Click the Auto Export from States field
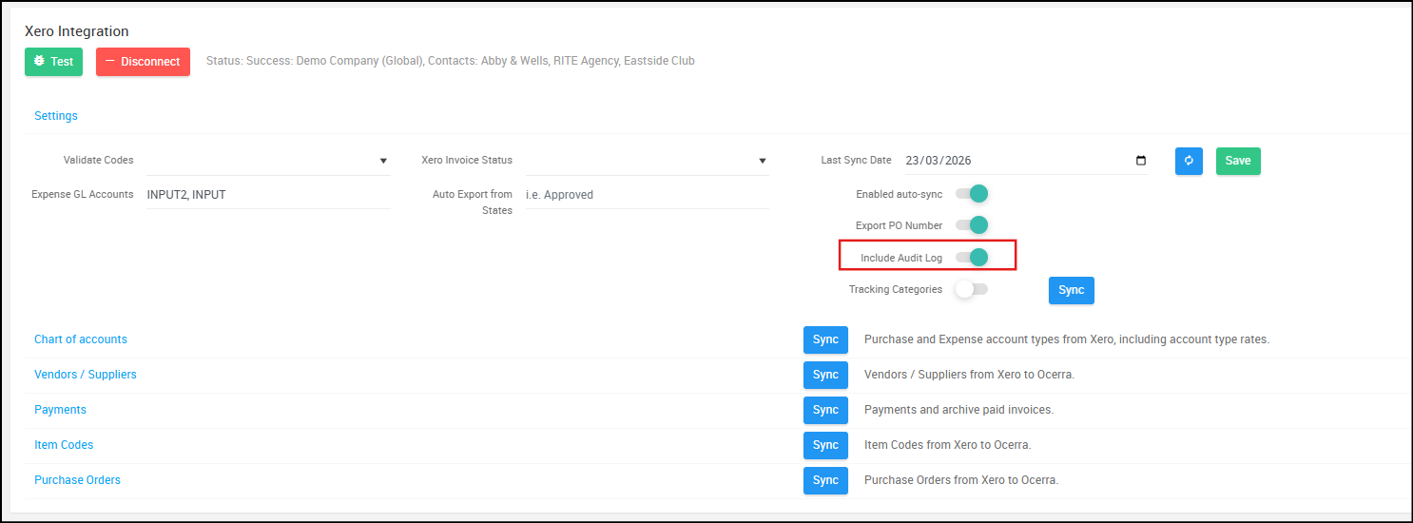 tap(647, 195)
